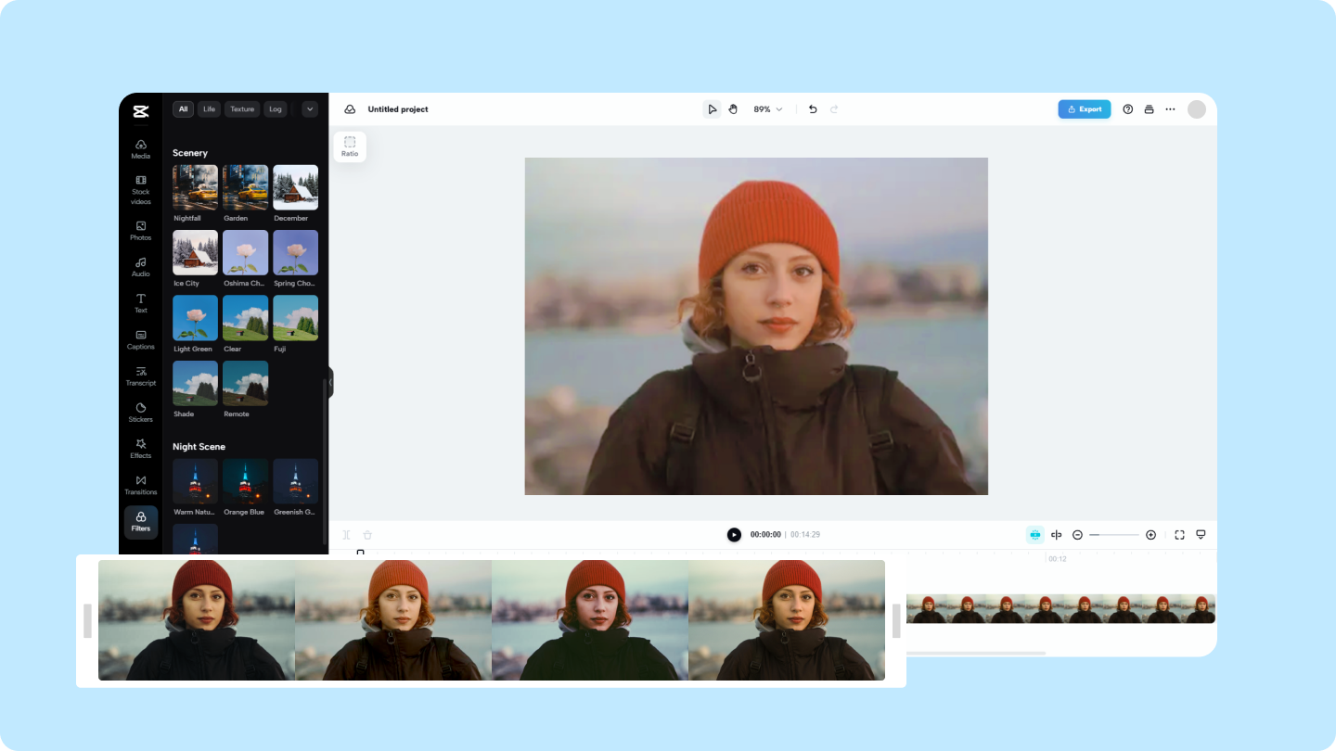Delete the selected clip with trash icon

367,535
